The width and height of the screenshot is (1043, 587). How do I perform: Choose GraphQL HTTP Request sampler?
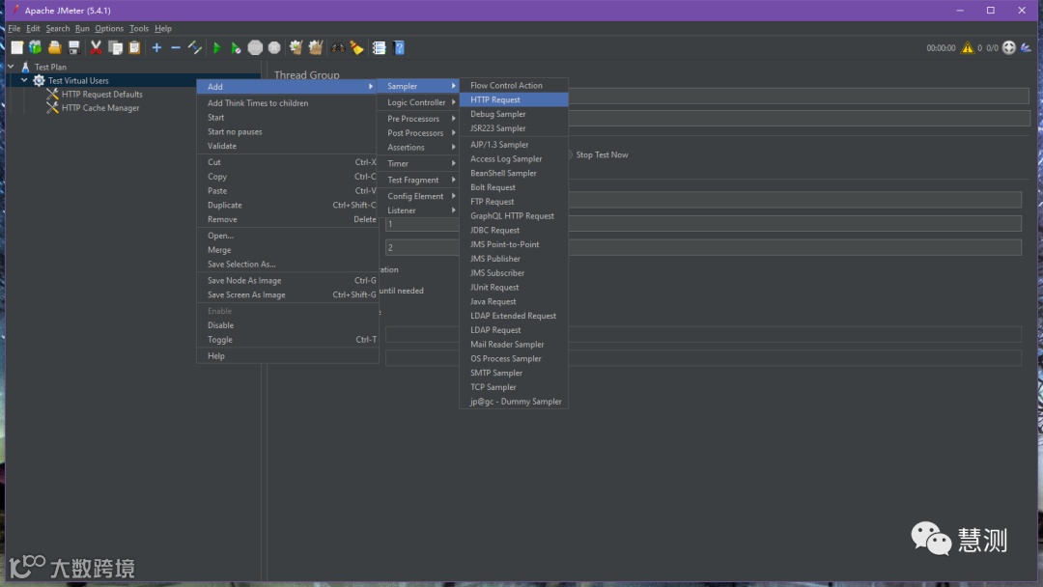[x=514, y=216]
